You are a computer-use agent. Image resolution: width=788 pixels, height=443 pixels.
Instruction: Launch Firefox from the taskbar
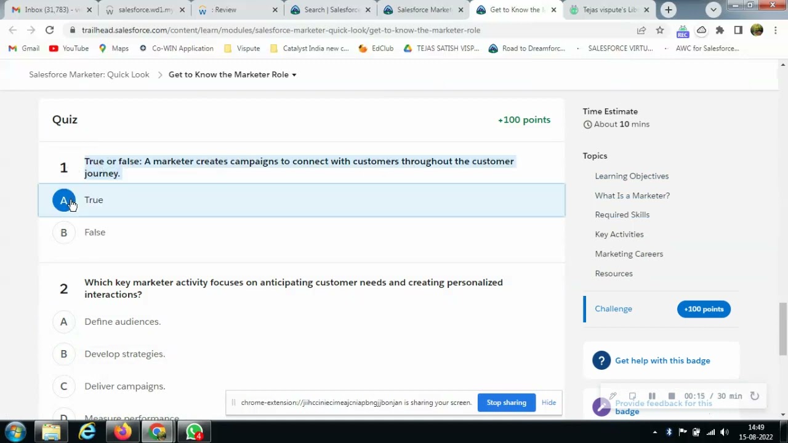pos(123,432)
